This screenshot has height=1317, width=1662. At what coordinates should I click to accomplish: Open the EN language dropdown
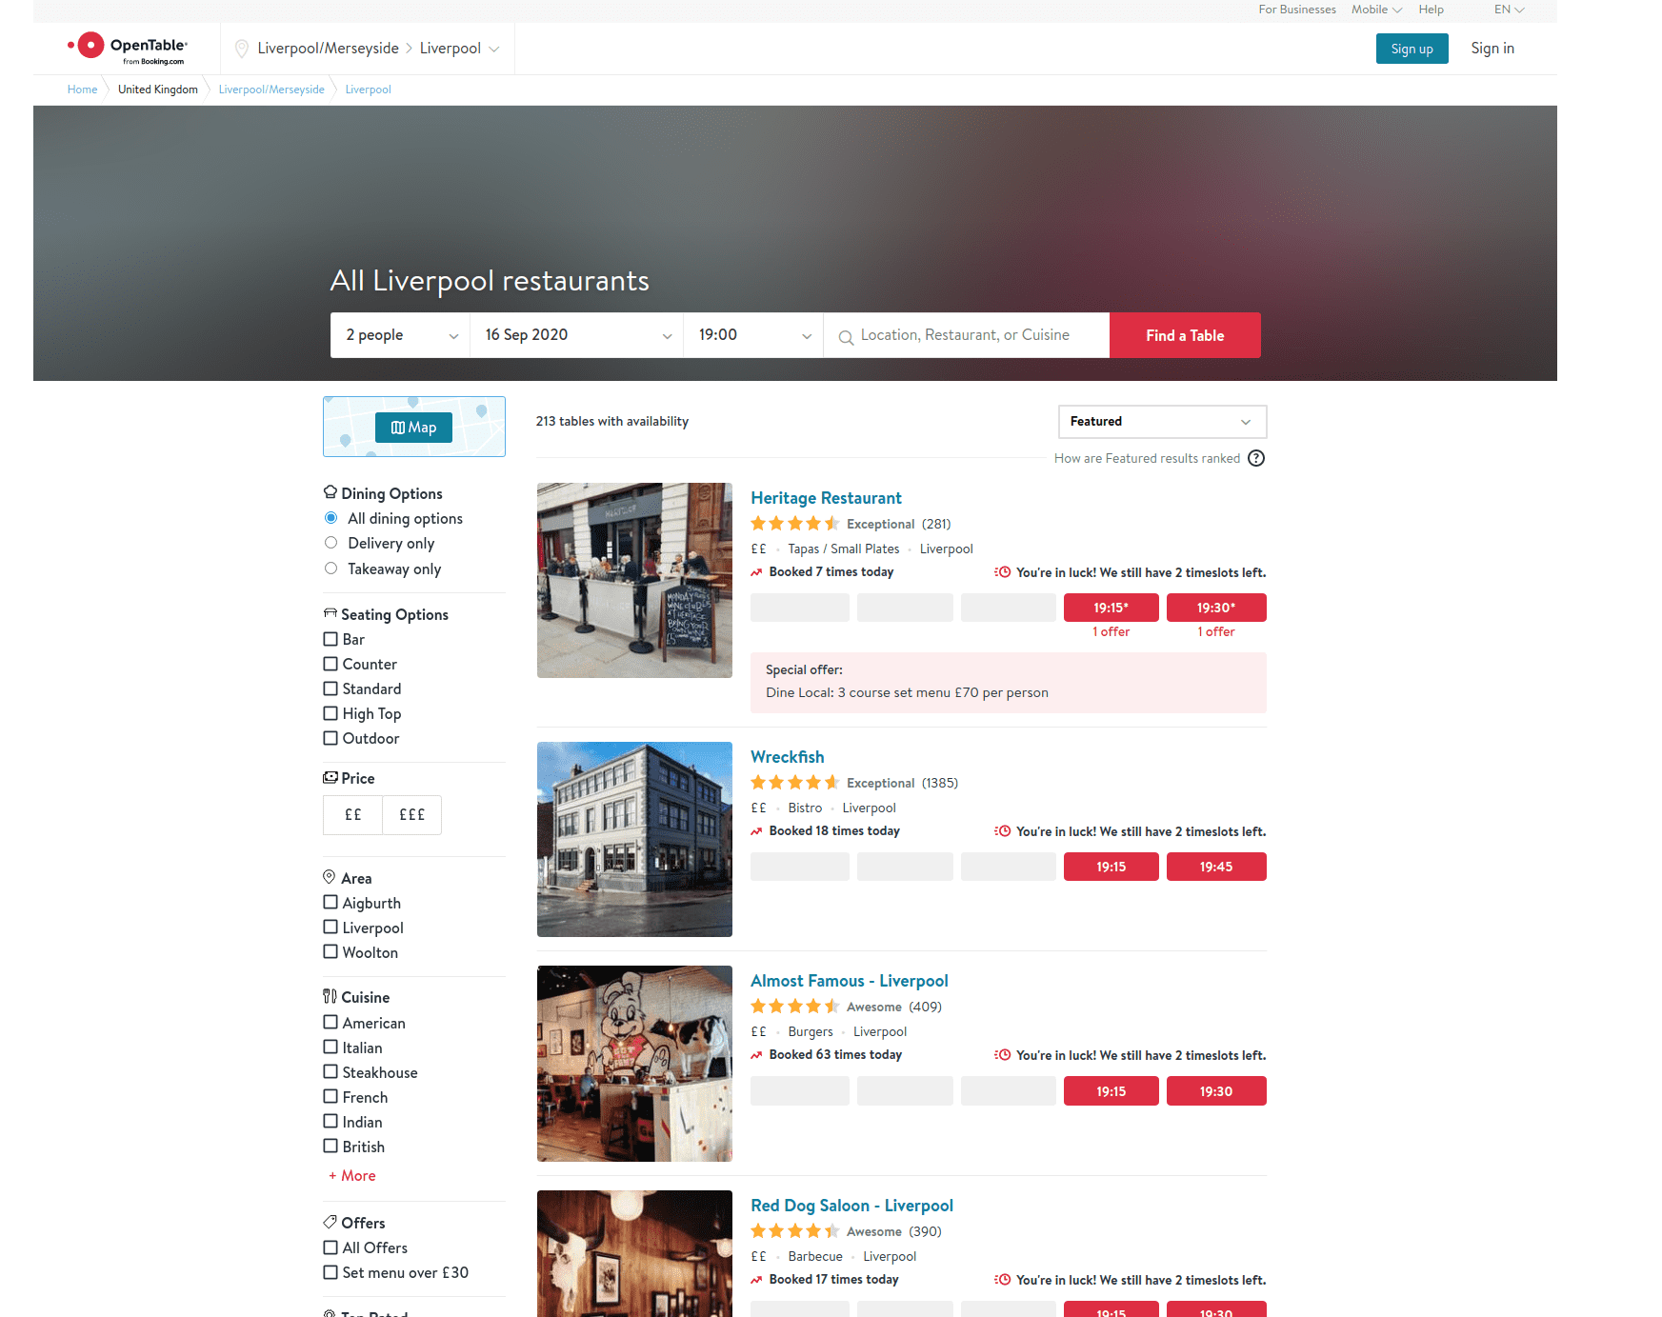click(1509, 10)
